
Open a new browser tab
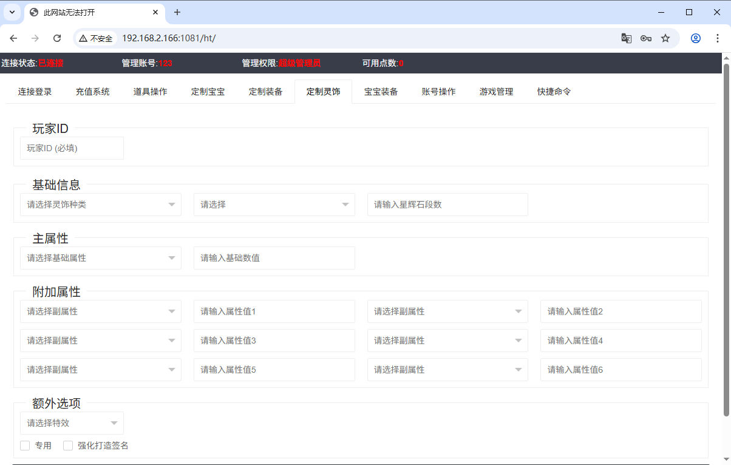[177, 12]
